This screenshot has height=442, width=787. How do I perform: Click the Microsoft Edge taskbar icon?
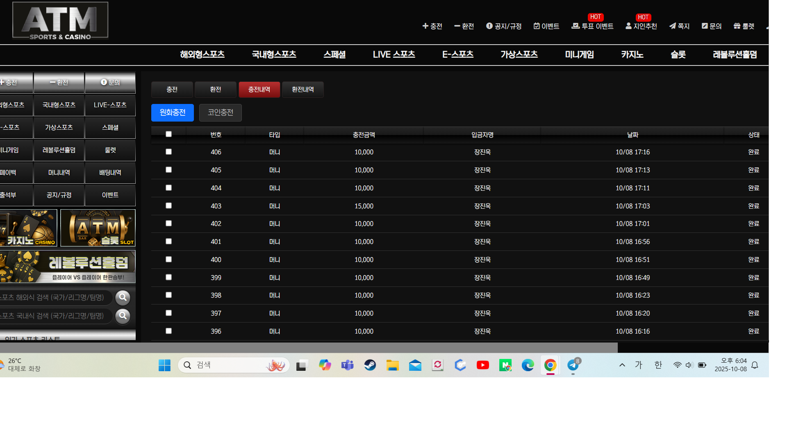tap(528, 365)
